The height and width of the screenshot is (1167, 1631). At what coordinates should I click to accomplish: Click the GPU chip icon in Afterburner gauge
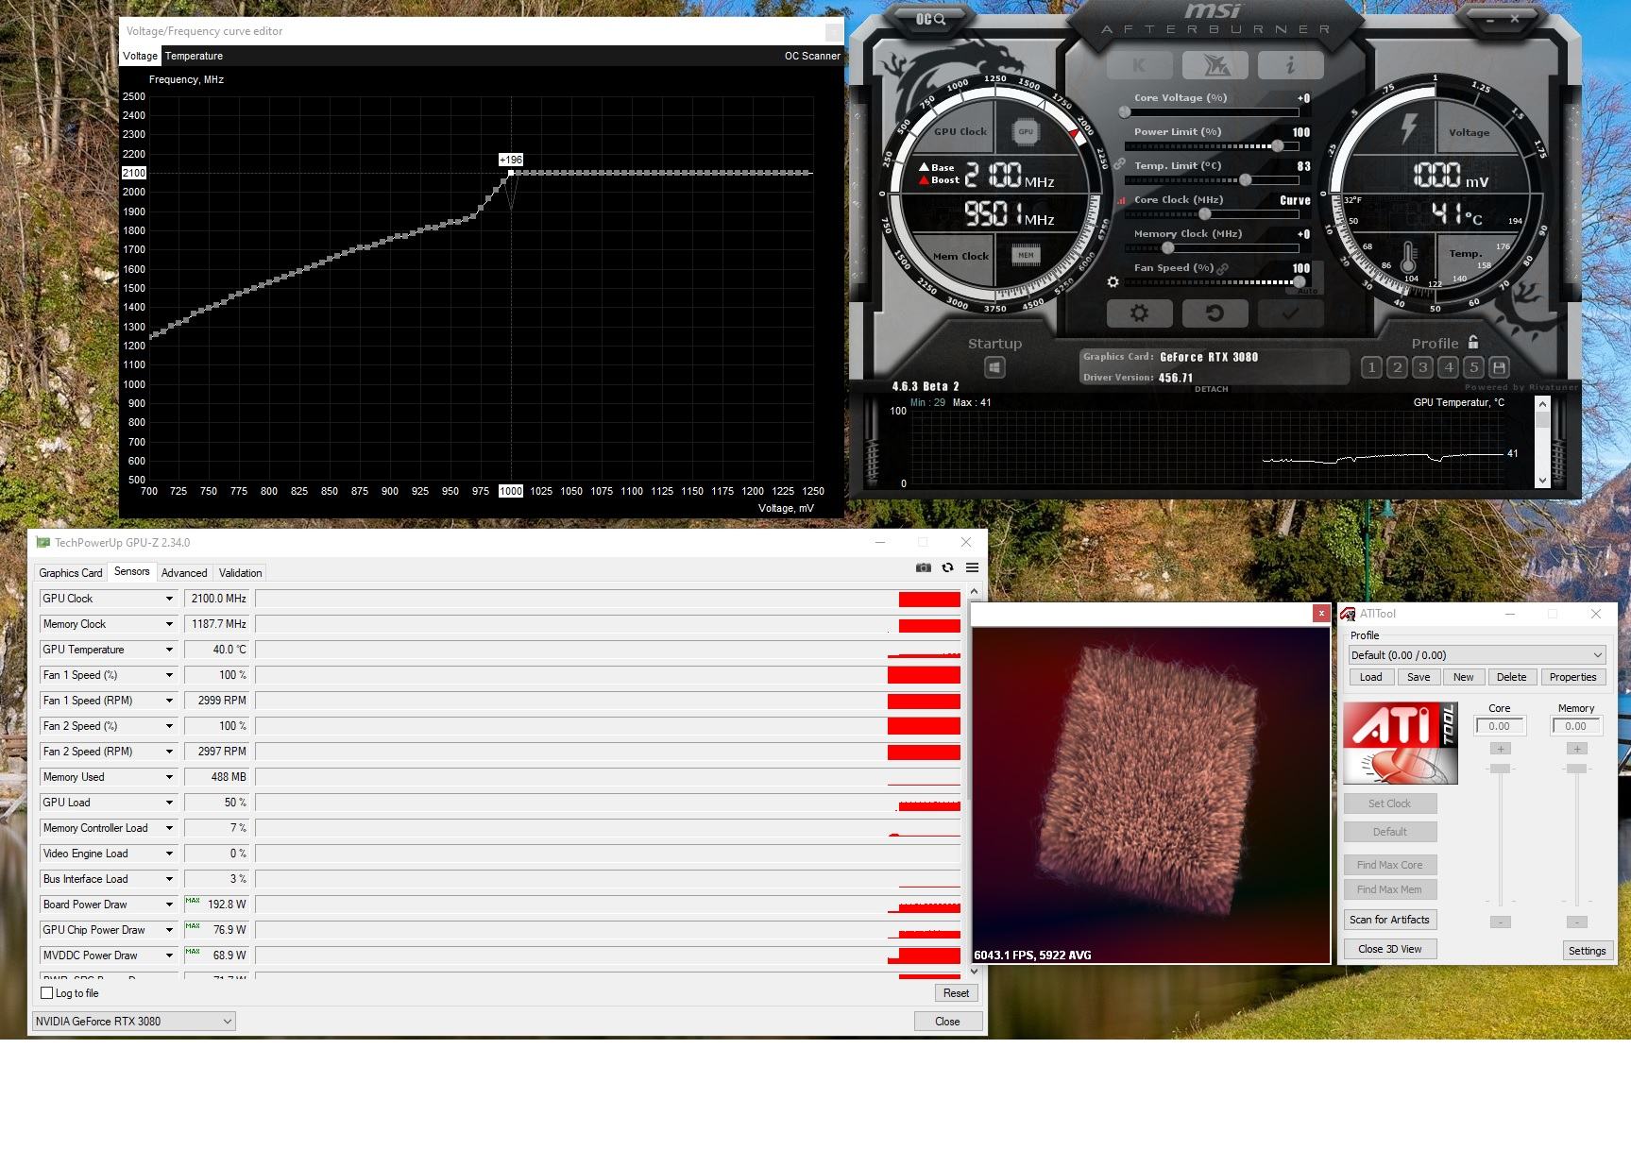pos(1026,132)
